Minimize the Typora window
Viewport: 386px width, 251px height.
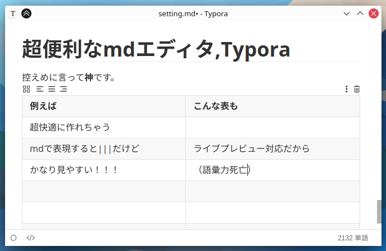347,13
